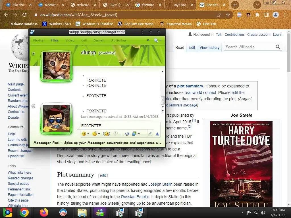The image size is (291, 218).
Task: Open the background picture icon in Messenger
Action: point(134,134)
